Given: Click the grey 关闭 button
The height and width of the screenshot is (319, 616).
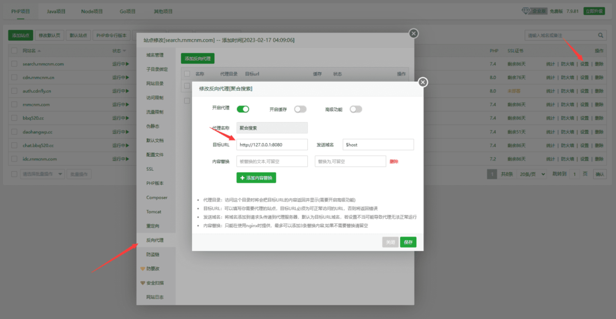Looking at the screenshot, I should (390, 242).
